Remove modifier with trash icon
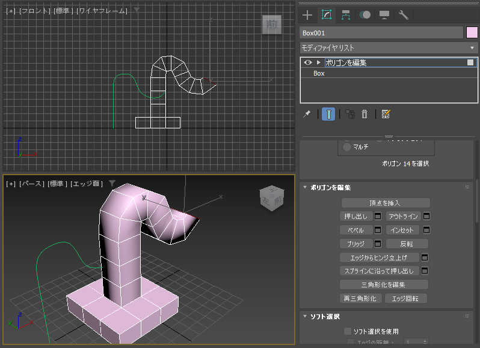This screenshot has width=480, height=348. (365, 114)
